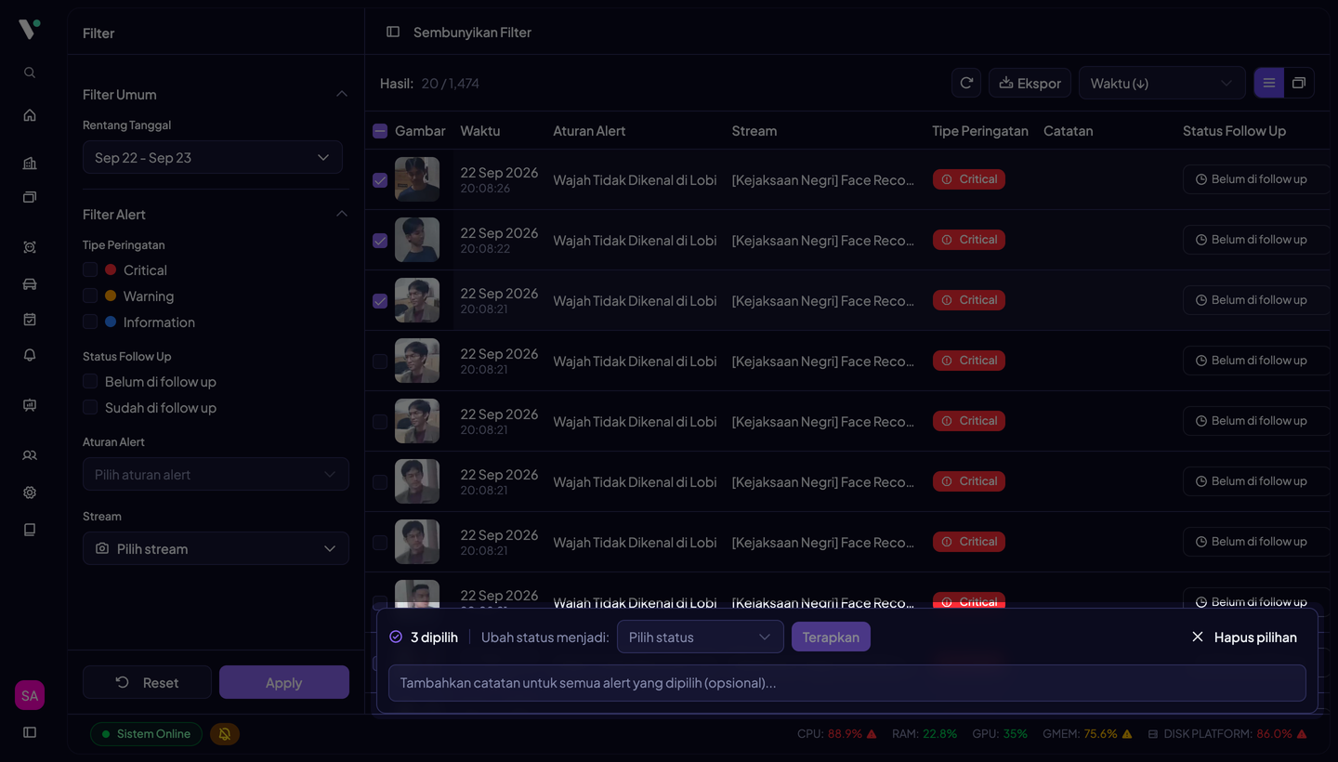Screen dimensions: 1338x762
Task: Collapse the Filter Umum section
Action: 342,94
